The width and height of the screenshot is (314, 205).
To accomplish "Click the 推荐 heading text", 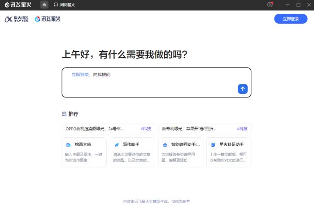I will pyautogui.click(x=73, y=114).
